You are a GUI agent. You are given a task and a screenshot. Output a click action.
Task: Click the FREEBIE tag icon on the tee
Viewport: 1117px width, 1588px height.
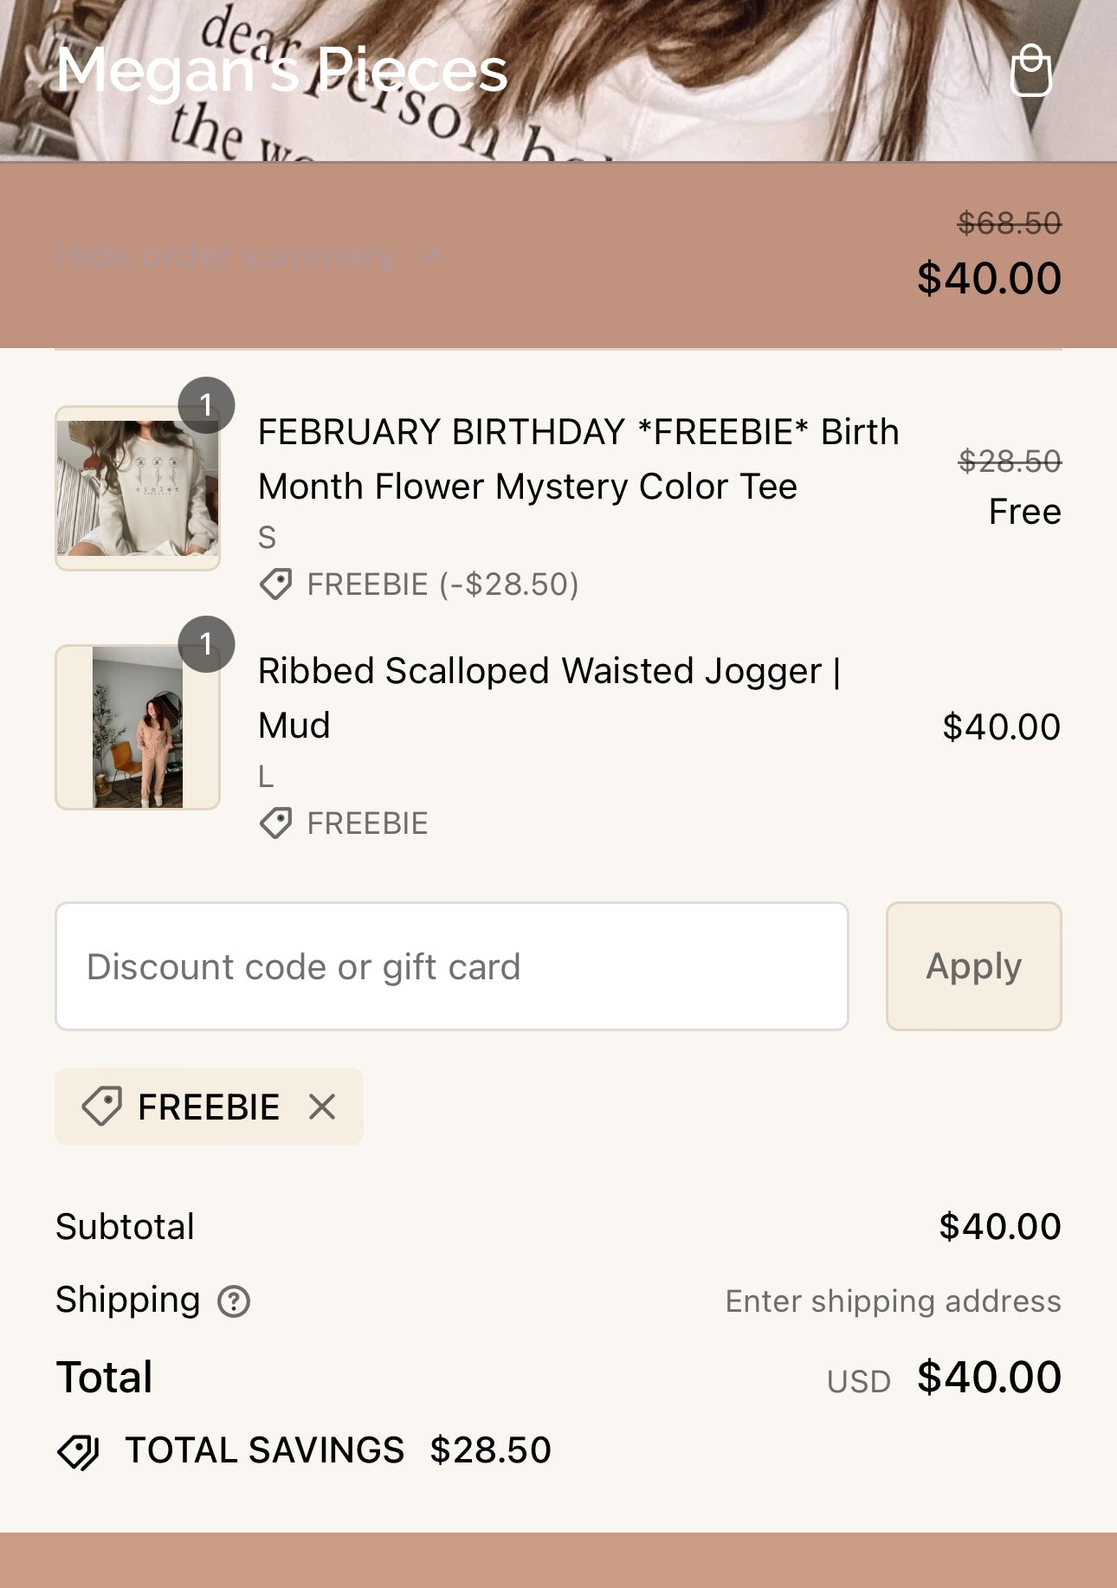pos(275,585)
